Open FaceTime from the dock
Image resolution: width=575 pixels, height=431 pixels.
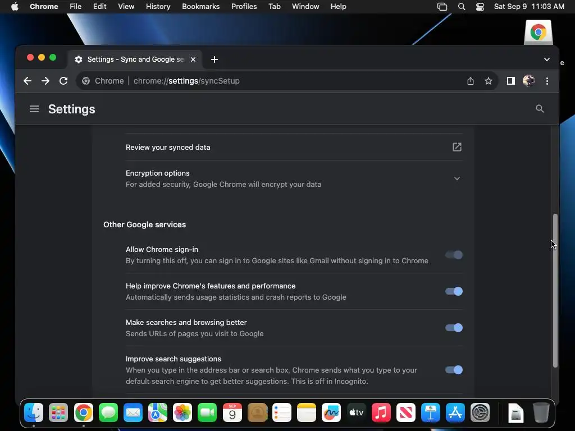[x=207, y=412]
